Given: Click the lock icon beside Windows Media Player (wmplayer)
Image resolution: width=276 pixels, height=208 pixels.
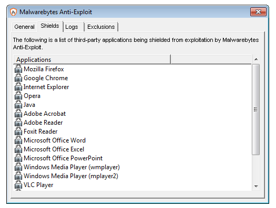Looking at the screenshot, I should tap(18, 167).
